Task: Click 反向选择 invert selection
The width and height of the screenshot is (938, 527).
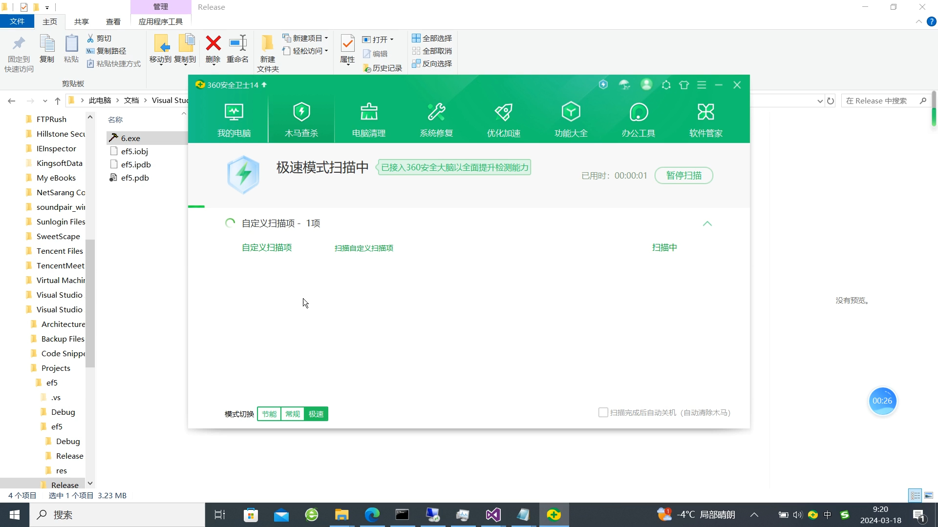Action: pyautogui.click(x=432, y=63)
